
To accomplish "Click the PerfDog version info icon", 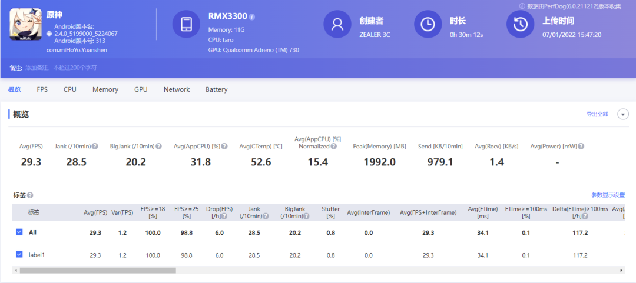I will click(522, 6).
